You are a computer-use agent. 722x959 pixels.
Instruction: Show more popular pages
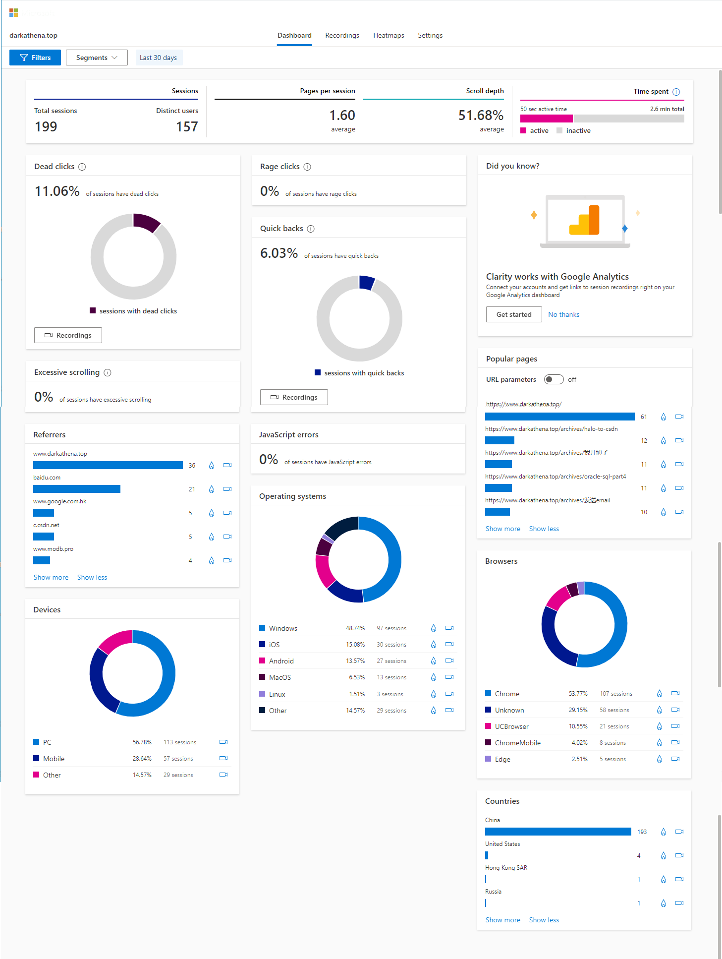pos(503,529)
